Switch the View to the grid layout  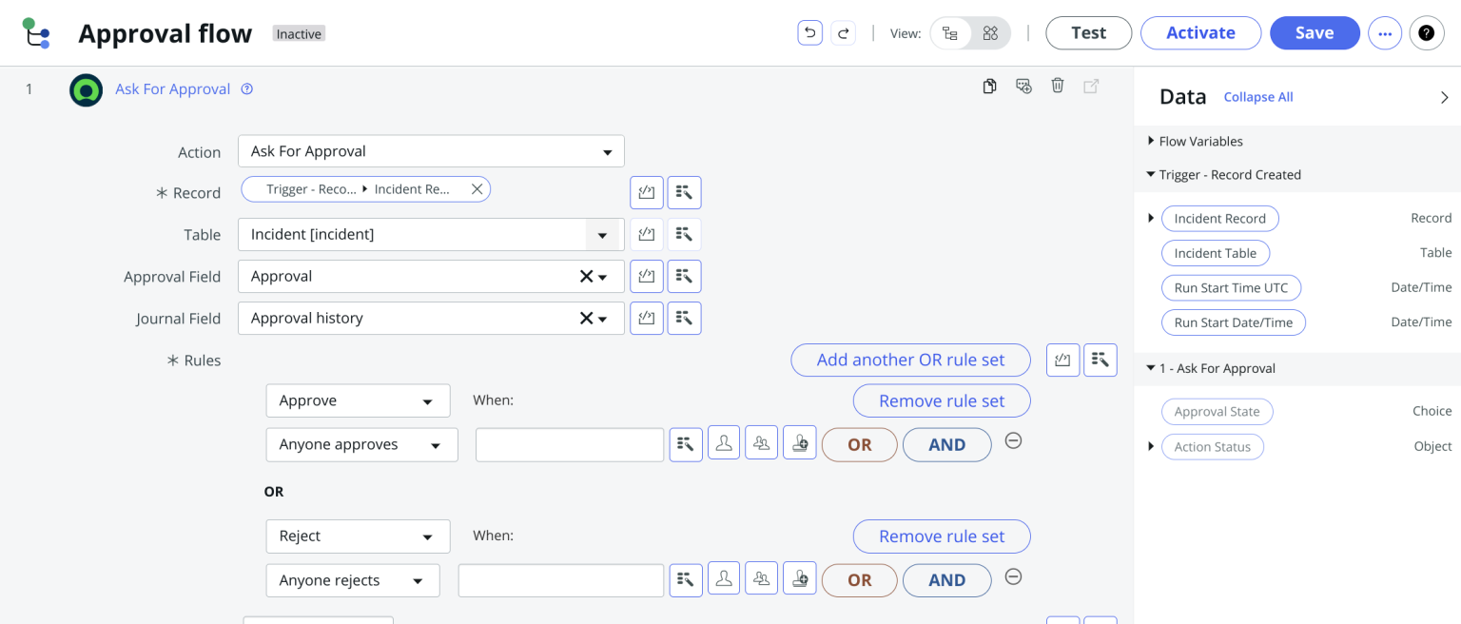(x=989, y=32)
